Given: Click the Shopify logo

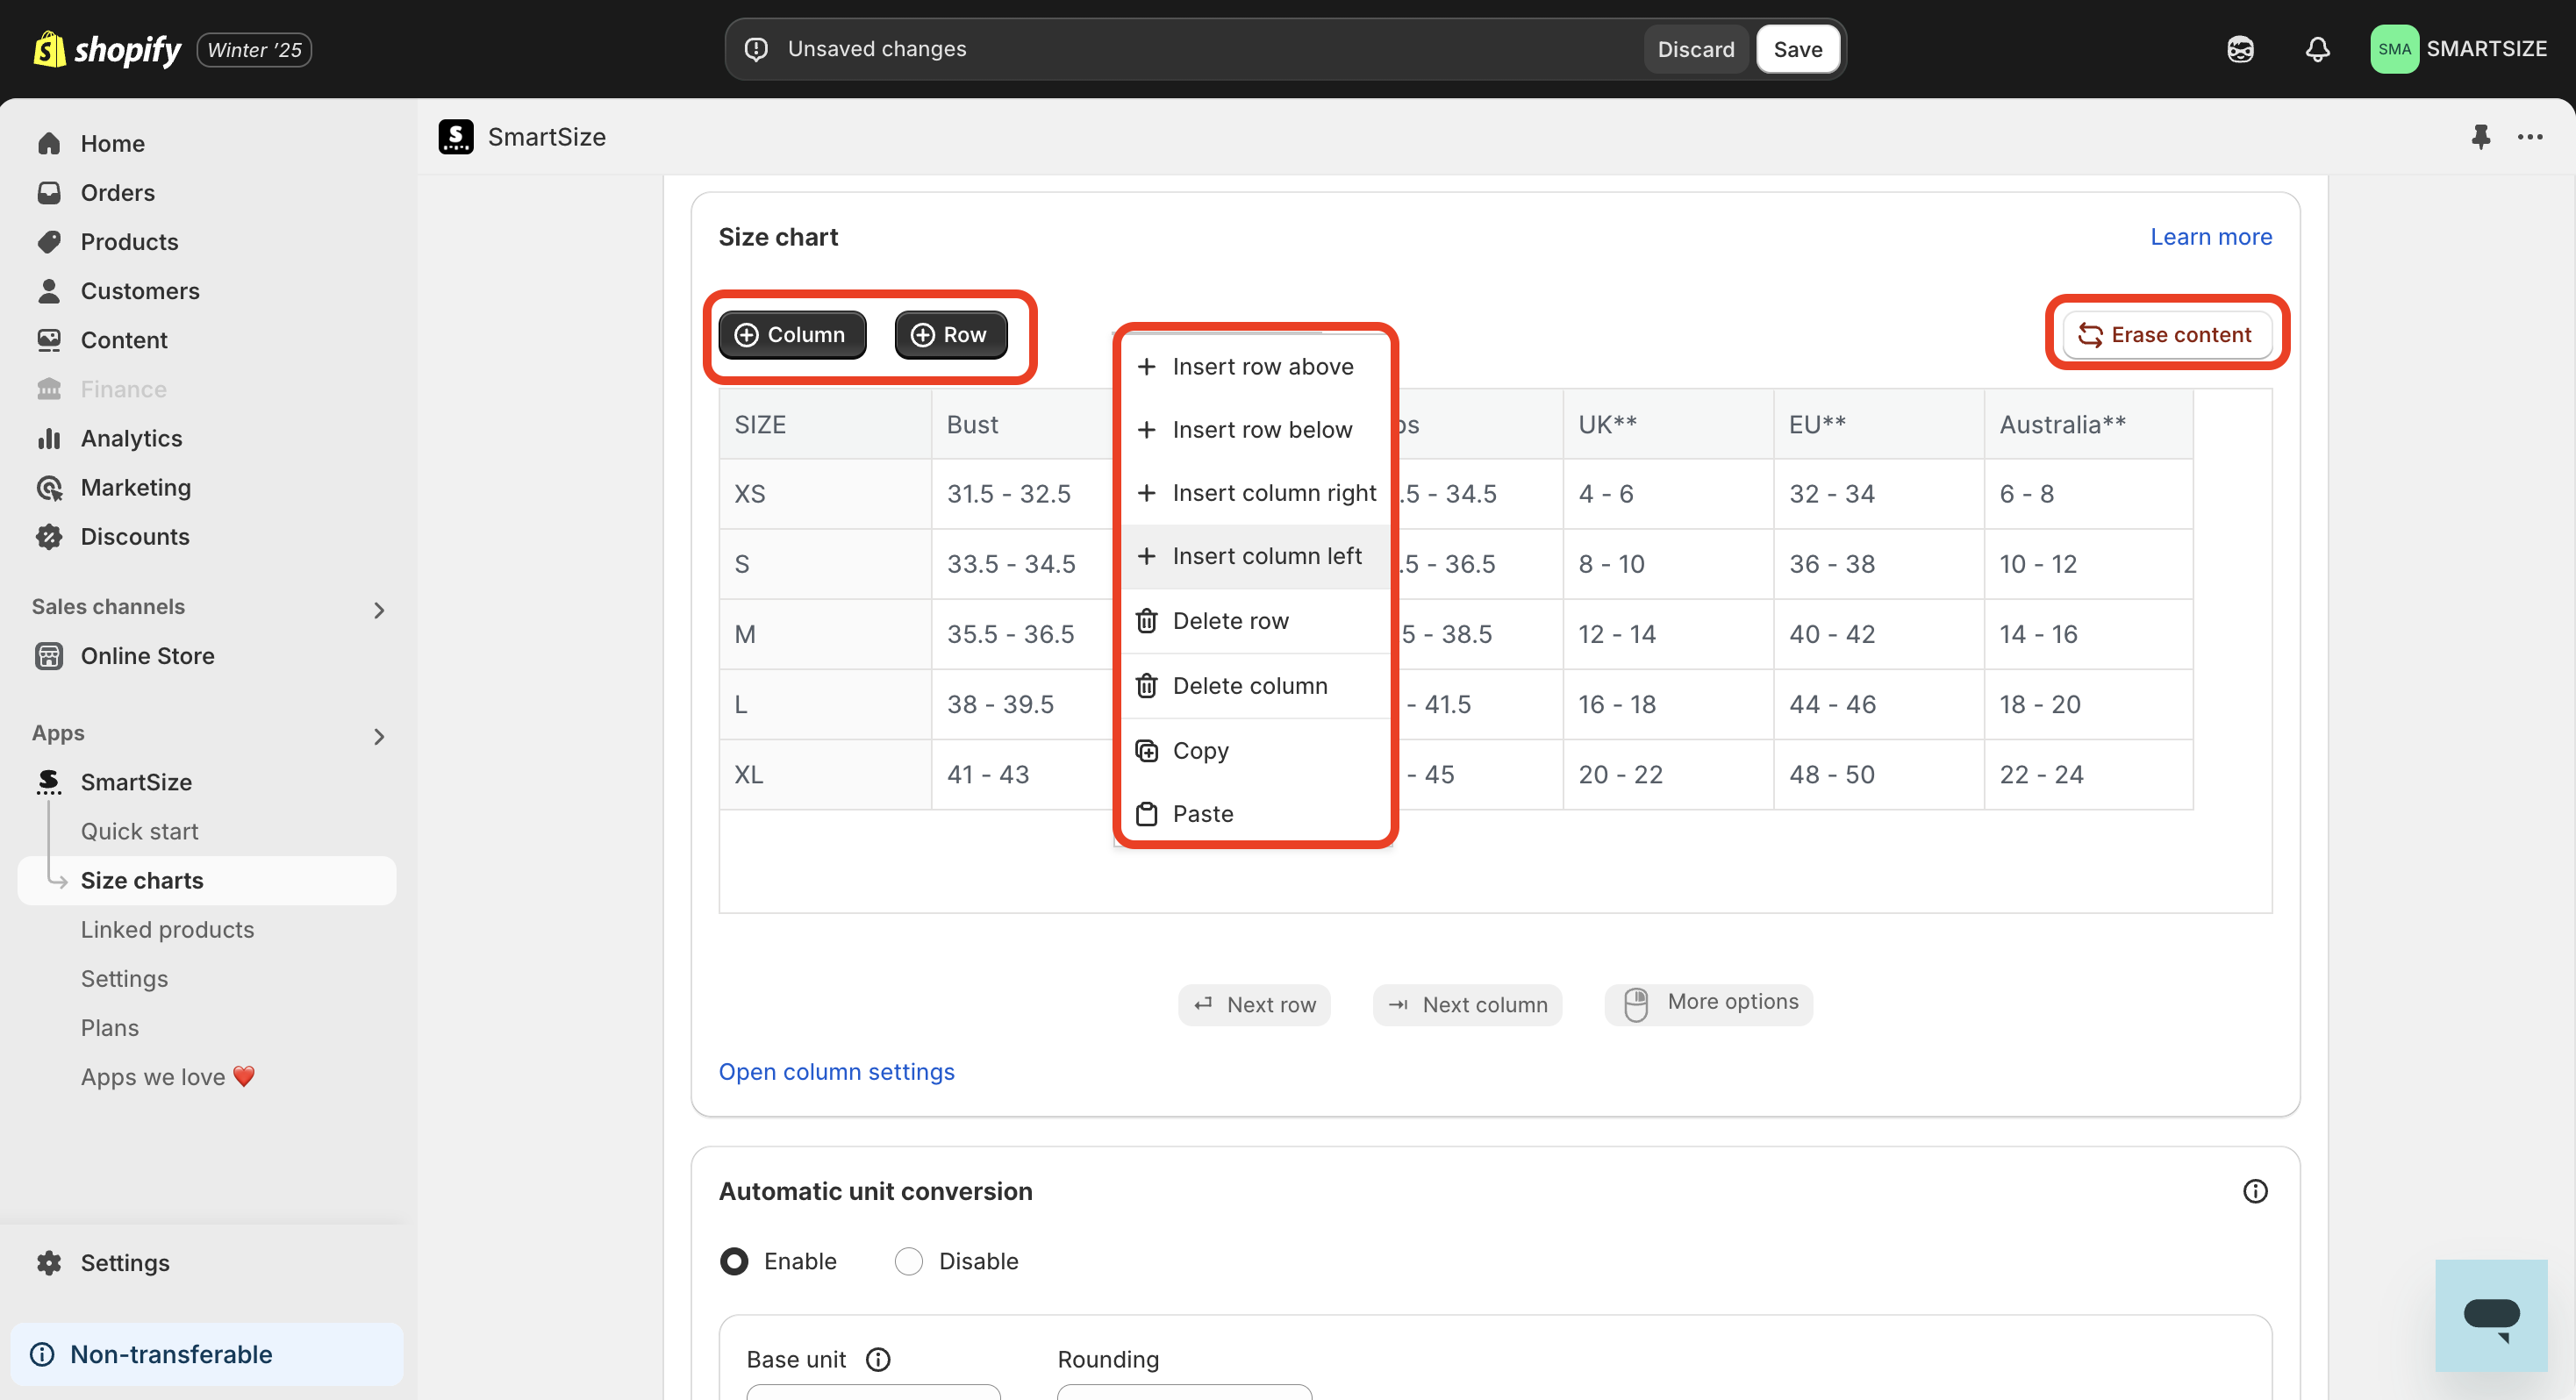Looking at the screenshot, I should (107, 49).
